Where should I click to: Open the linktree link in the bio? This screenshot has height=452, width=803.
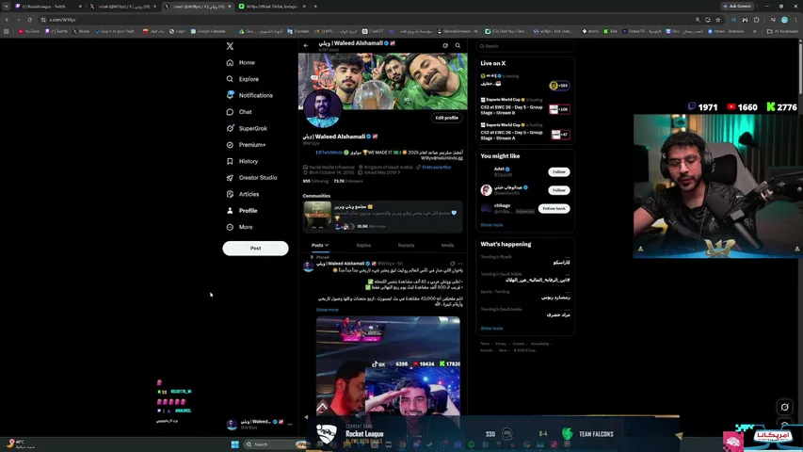click(x=436, y=167)
